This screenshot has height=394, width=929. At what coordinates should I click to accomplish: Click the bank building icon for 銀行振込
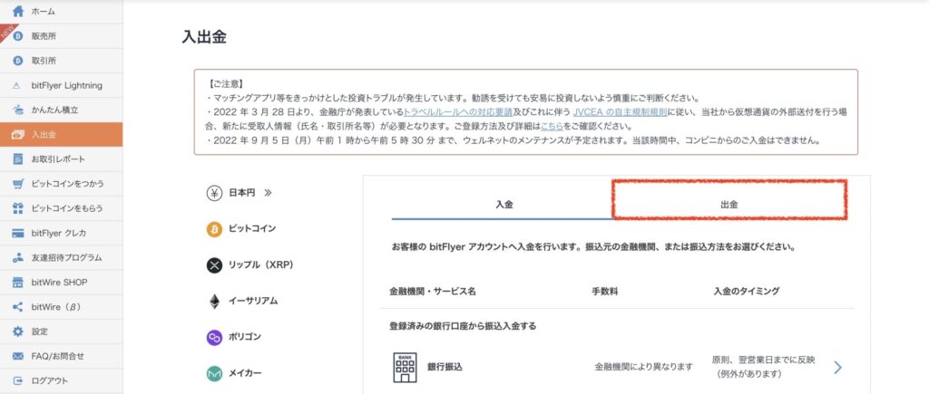[405, 367]
